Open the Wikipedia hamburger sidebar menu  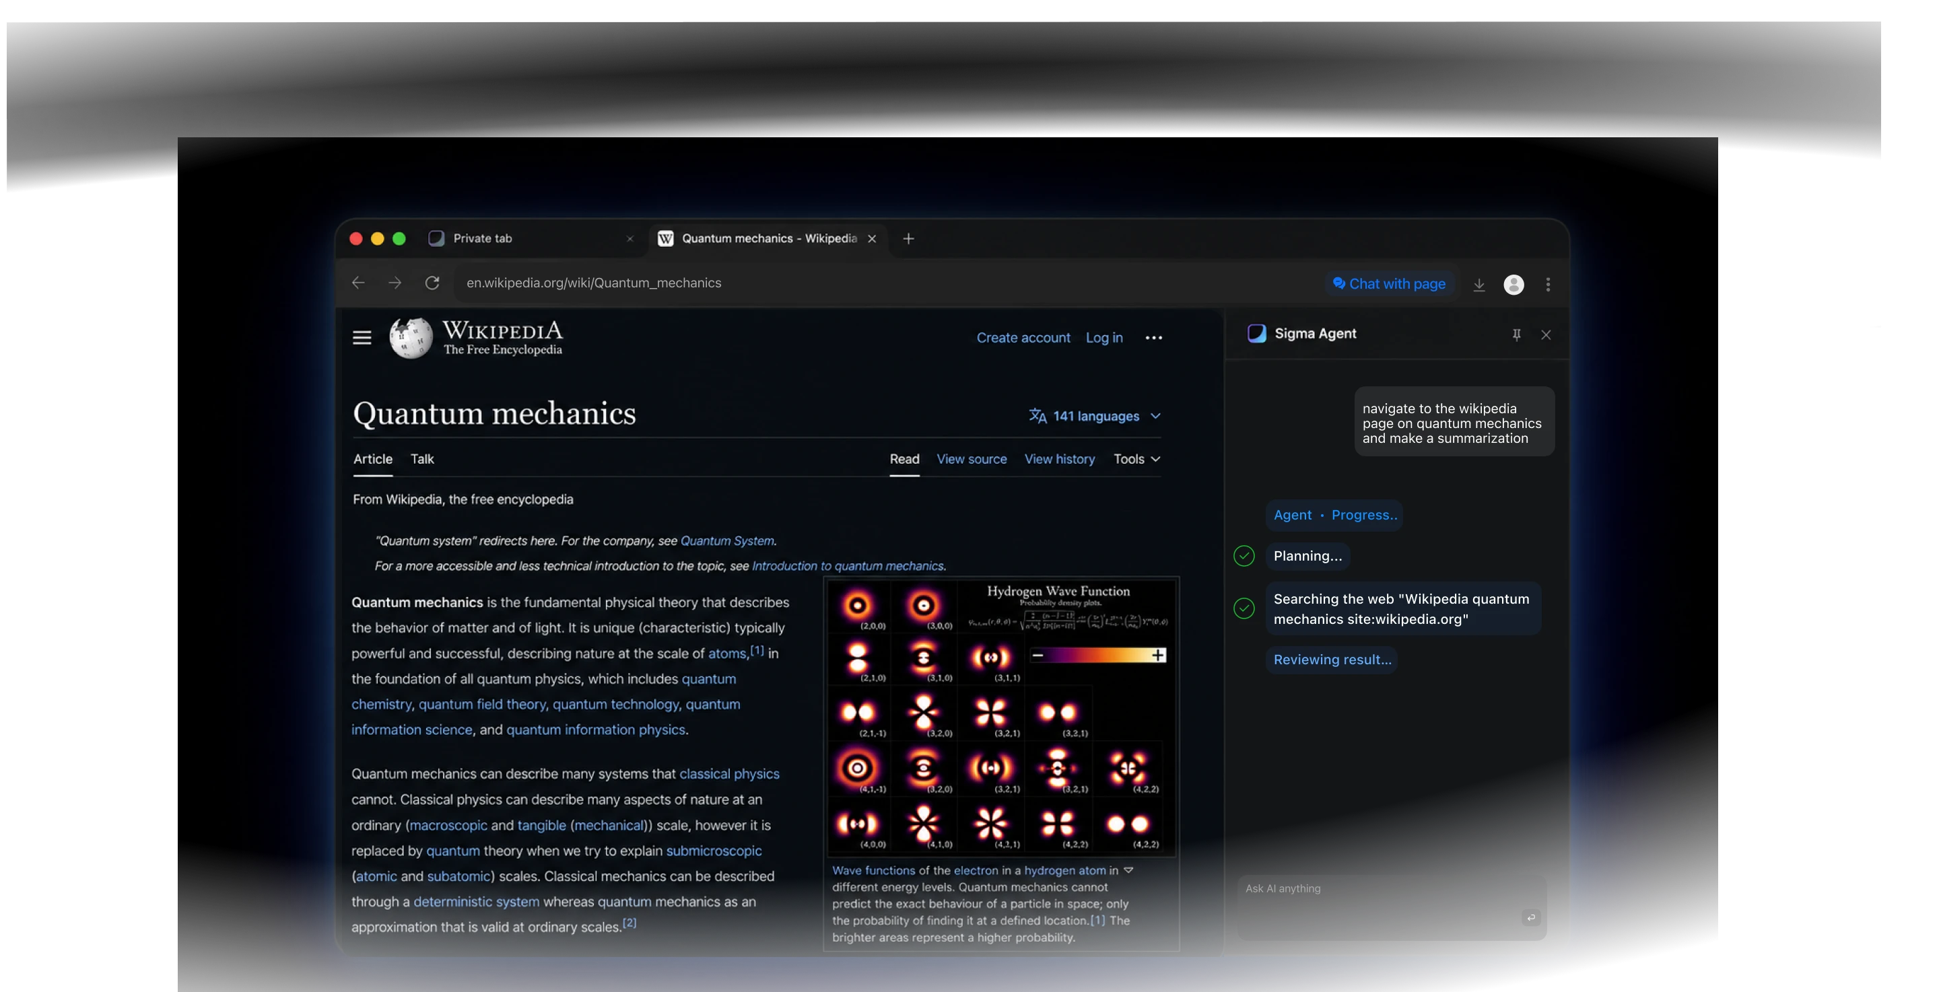(362, 338)
